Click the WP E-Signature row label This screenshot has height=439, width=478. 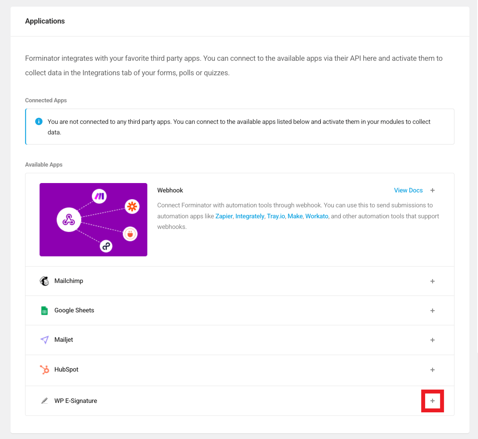click(76, 401)
